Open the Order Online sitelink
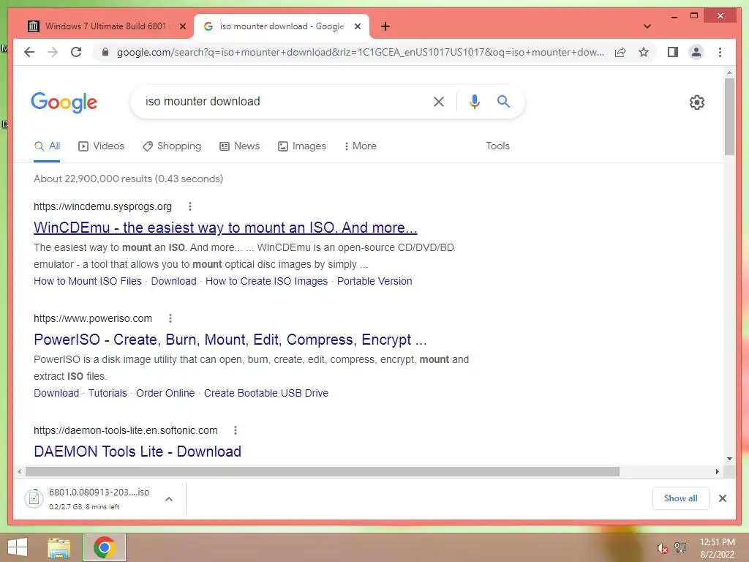This screenshot has width=749, height=562. tap(165, 393)
